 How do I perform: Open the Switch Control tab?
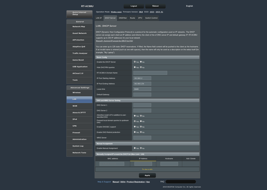(151, 18)
